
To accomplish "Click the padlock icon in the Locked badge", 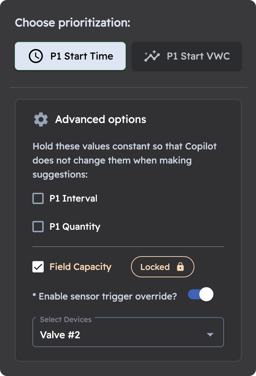I will click(180, 267).
